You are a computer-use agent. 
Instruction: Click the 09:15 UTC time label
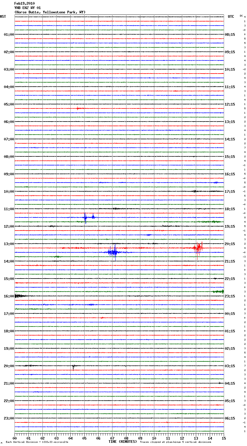[x=230, y=52]
